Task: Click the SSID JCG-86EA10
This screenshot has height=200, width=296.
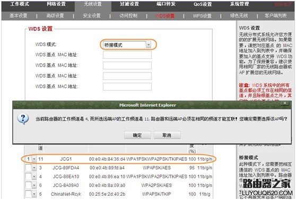Action: pyautogui.click(x=66, y=177)
